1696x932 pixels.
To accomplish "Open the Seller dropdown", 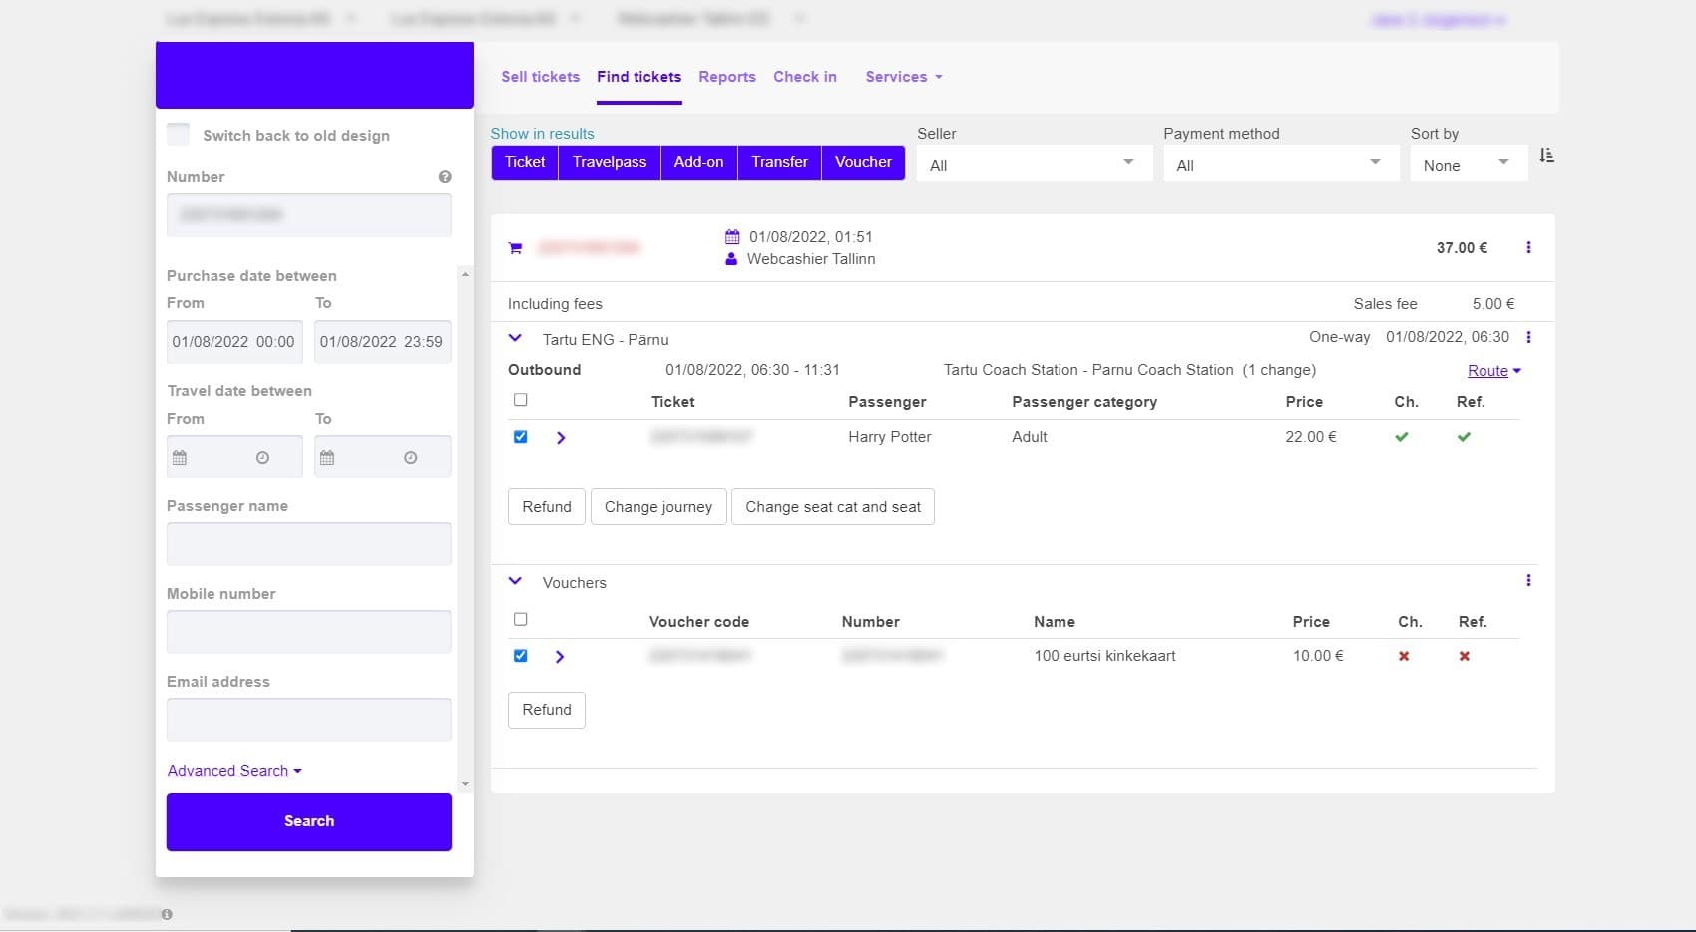I will point(1033,164).
